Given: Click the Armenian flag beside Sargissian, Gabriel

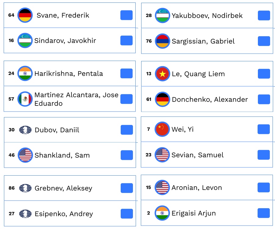Looking at the screenshot, I should (x=162, y=41).
